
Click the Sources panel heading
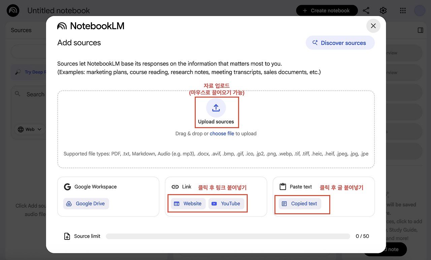[21, 30]
